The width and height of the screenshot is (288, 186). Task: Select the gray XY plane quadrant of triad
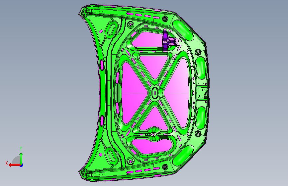click(x=16, y=160)
